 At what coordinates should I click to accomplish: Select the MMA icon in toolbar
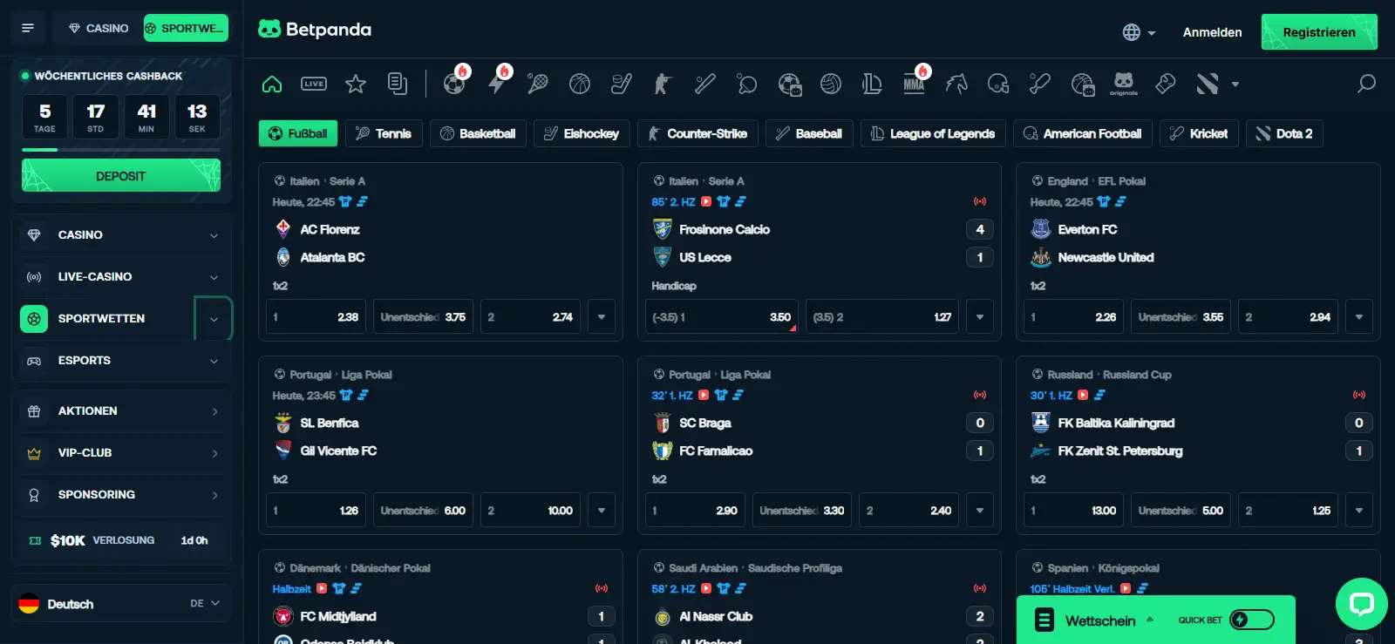(914, 84)
